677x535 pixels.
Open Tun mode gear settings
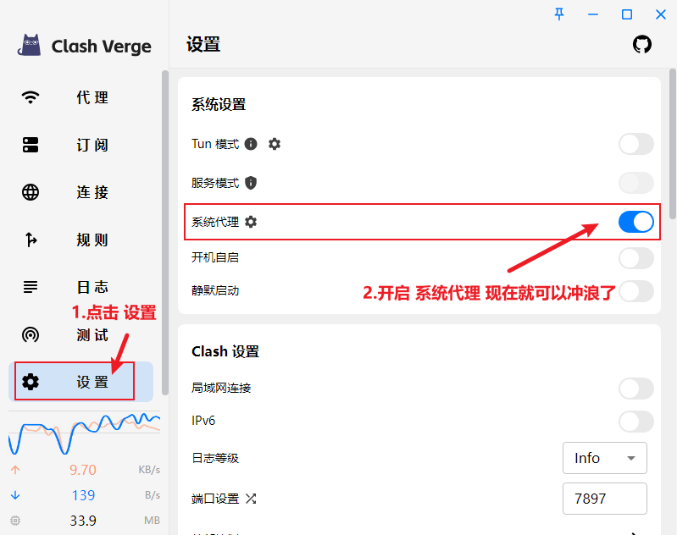tap(275, 144)
